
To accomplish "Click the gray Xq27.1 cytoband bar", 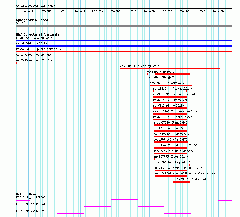I will point(124,26).
